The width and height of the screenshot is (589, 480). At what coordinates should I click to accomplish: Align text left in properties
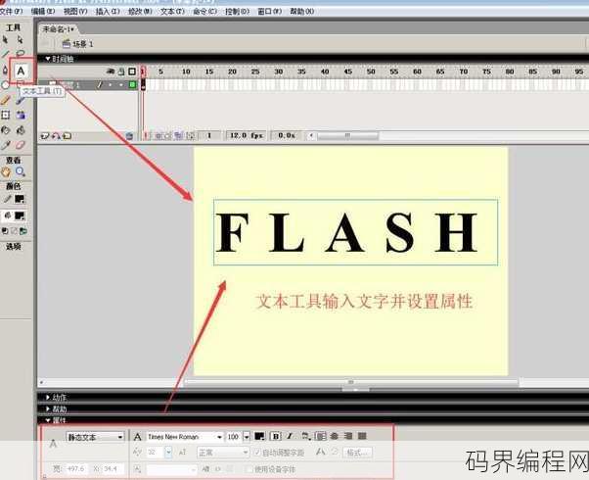tap(320, 436)
